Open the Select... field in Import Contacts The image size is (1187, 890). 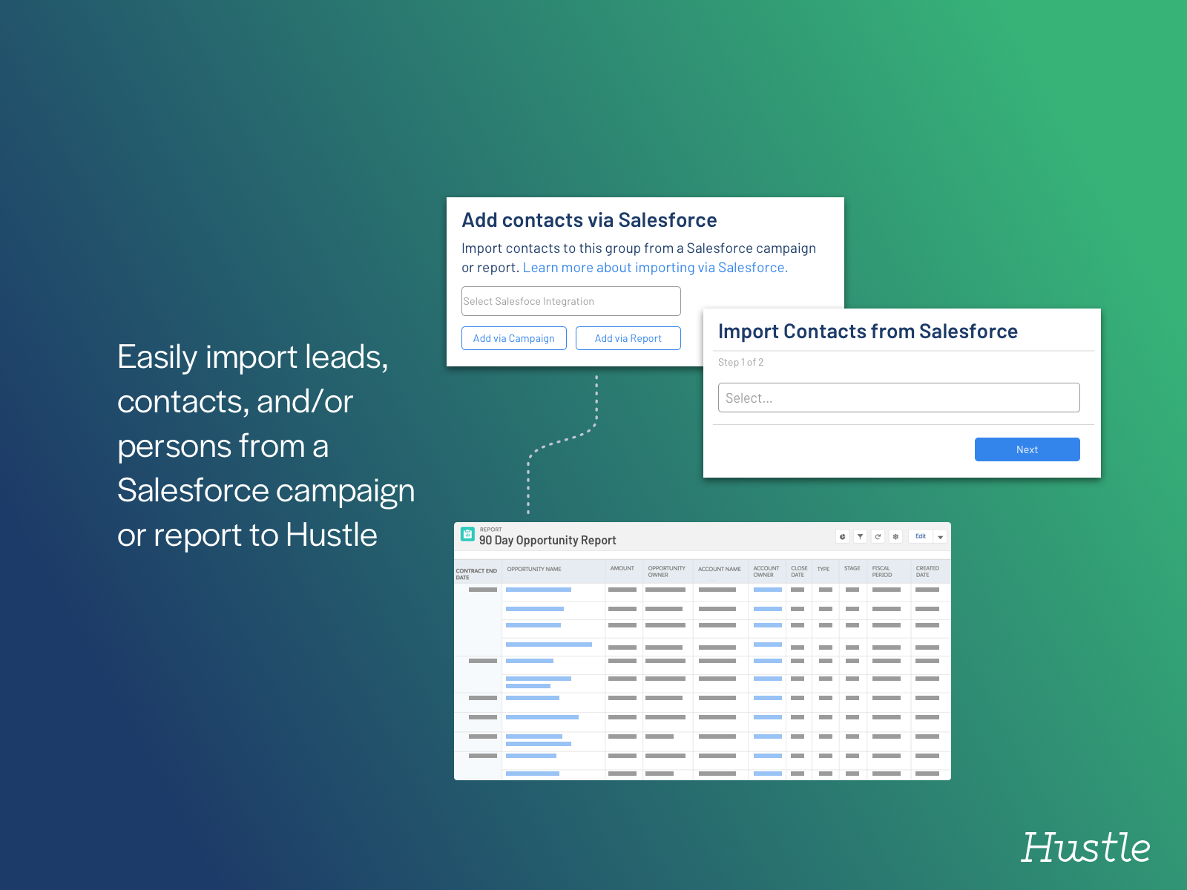(x=898, y=398)
